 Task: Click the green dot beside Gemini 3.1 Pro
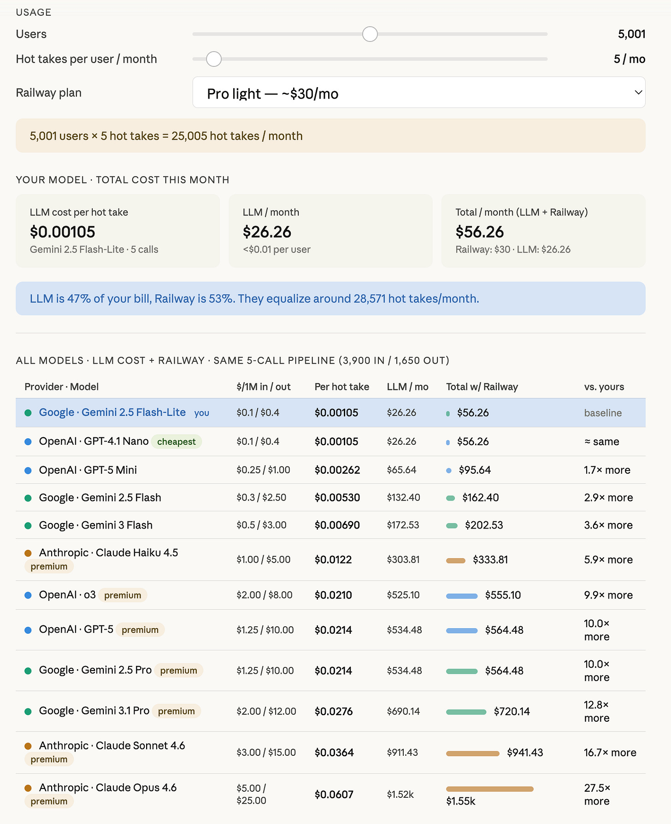[x=28, y=712]
